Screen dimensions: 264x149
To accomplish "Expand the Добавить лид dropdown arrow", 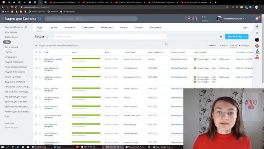I will point(246,36).
